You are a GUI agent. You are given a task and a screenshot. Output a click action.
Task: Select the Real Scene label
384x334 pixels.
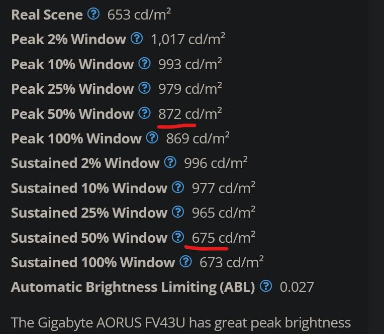click(x=47, y=15)
